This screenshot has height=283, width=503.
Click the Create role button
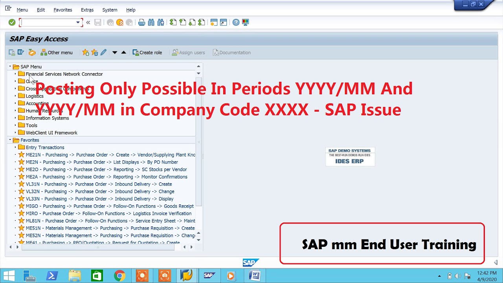[x=147, y=52]
